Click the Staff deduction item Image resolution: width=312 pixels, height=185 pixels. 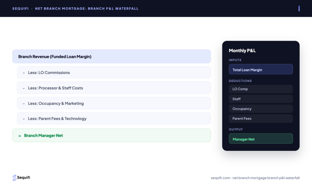[x=261, y=99]
